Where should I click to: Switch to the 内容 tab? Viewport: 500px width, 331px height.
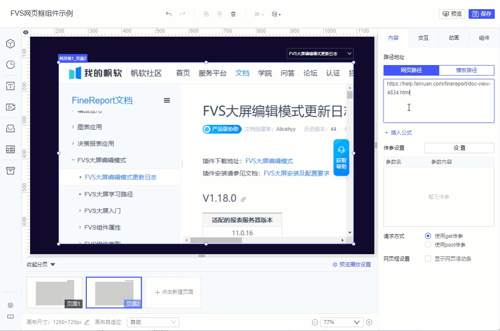click(393, 38)
